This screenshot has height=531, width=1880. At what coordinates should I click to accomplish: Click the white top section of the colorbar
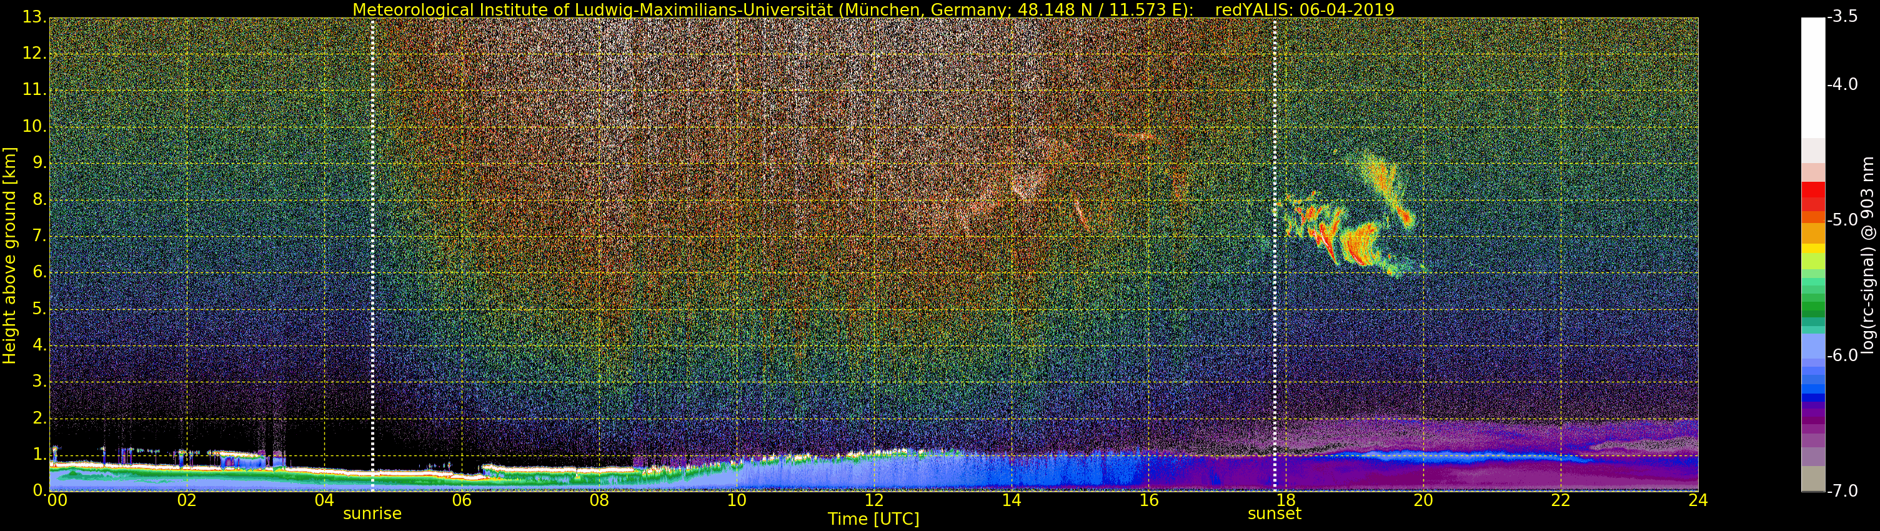coord(1813,77)
